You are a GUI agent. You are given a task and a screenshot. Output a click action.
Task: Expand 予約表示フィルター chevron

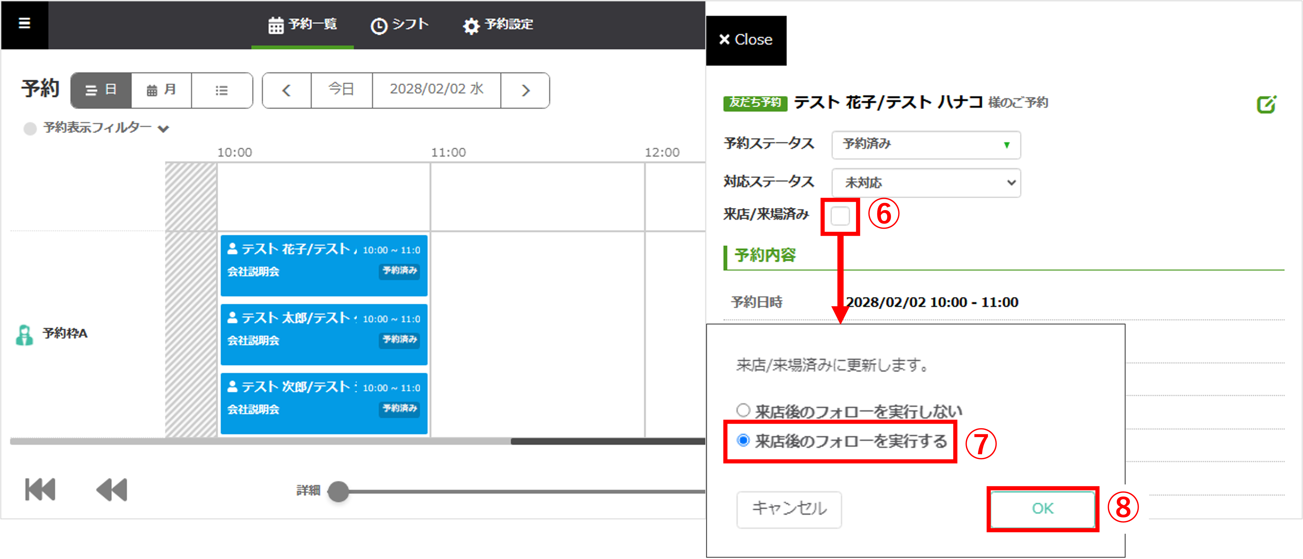coord(163,129)
